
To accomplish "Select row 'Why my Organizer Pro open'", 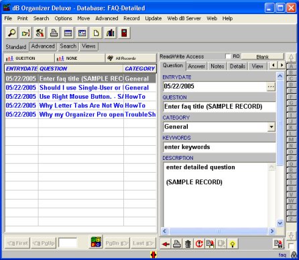I will pyautogui.click(x=80, y=114).
